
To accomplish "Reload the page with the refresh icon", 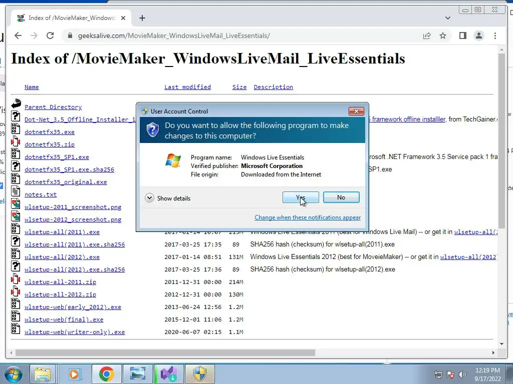I will pos(50,35).
